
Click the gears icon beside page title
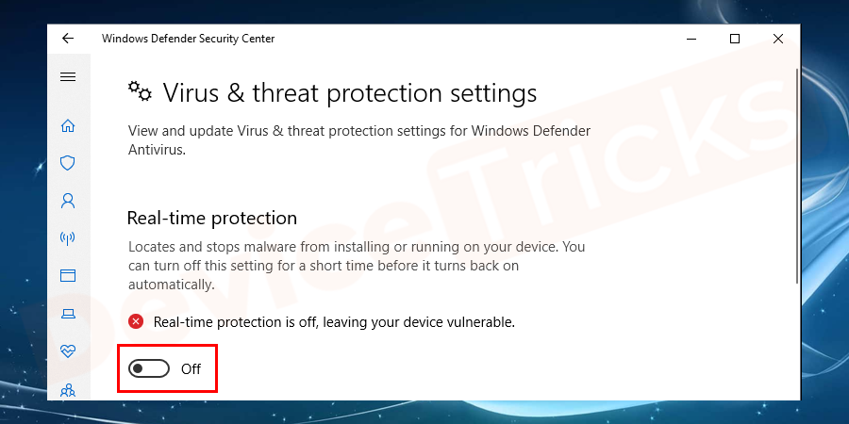140,91
